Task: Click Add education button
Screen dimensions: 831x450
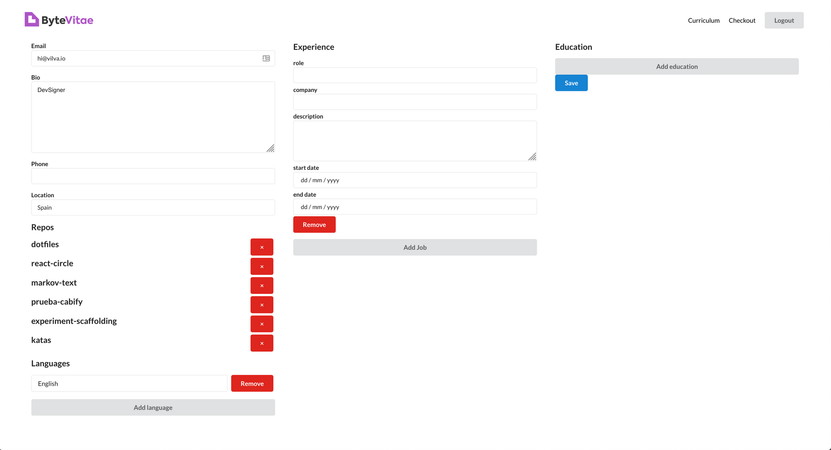Action: (677, 66)
